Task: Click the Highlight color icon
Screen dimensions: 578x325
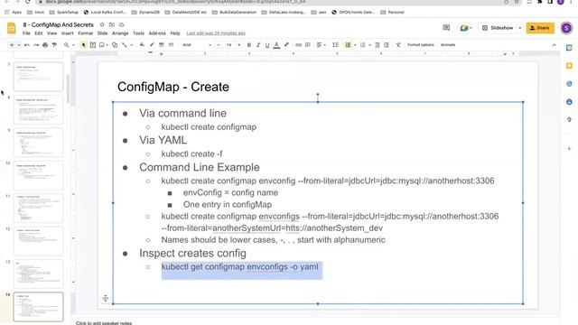Action: (x=286, y=45)
